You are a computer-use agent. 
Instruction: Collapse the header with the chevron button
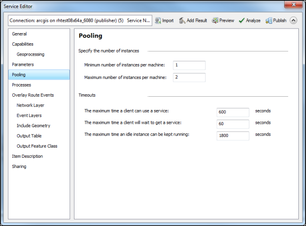[x=293, y=21]
